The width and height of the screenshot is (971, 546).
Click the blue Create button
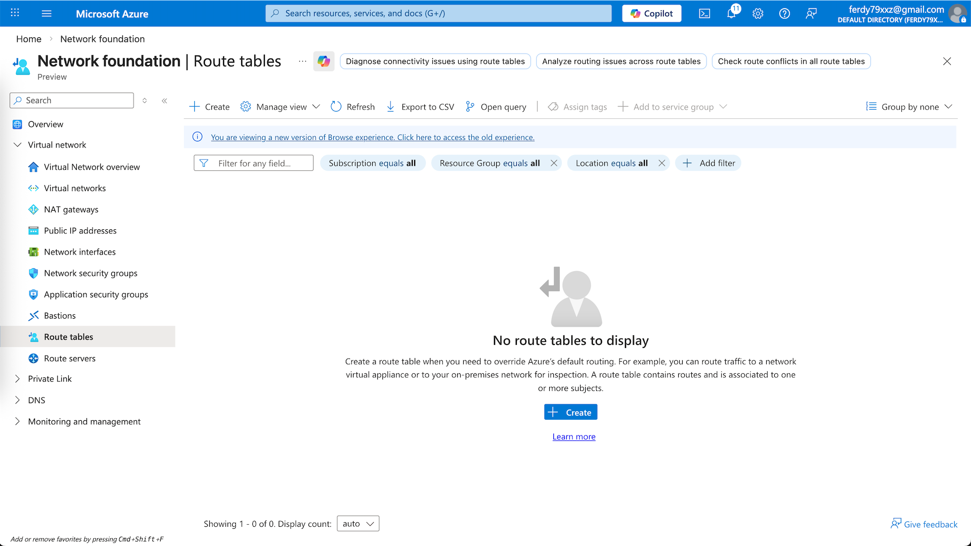570,412
